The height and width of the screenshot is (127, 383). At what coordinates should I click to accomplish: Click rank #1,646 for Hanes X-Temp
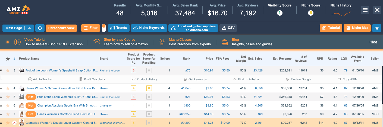click(186, 88)
